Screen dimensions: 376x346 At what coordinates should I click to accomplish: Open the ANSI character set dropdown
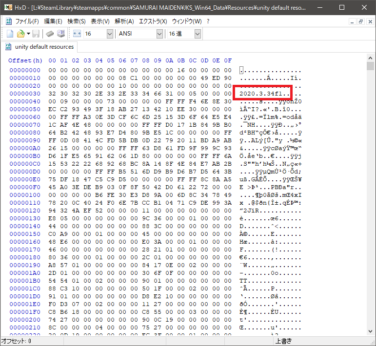pos(159,34)
